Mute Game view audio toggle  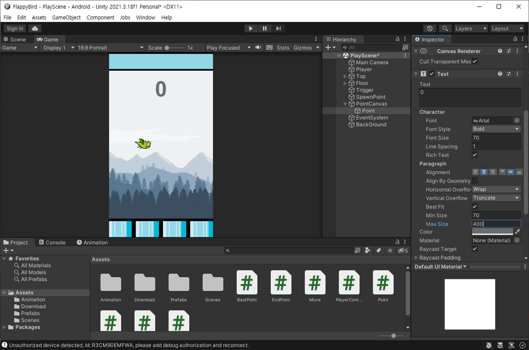(x=258, y=48)
